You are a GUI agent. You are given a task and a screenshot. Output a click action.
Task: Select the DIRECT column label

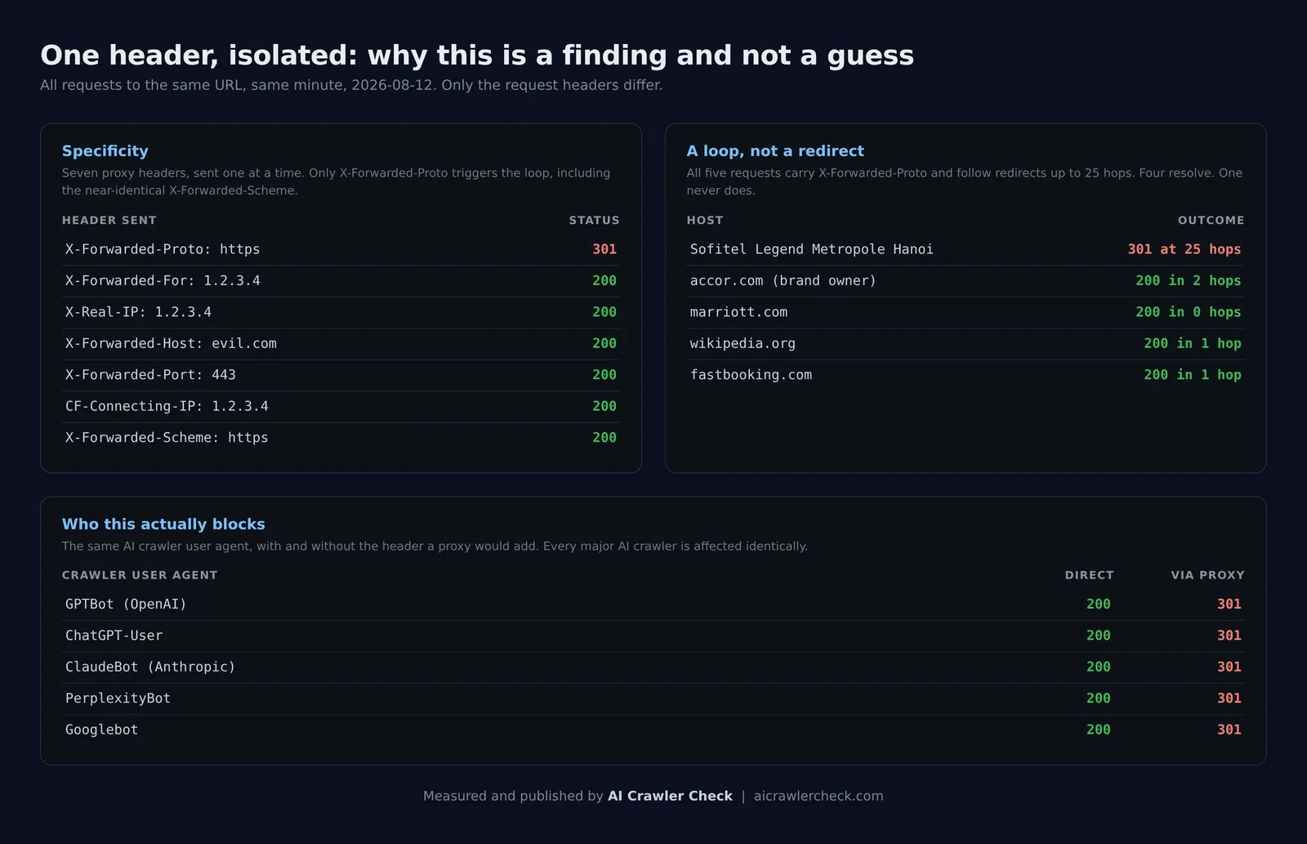(1089, 575)
